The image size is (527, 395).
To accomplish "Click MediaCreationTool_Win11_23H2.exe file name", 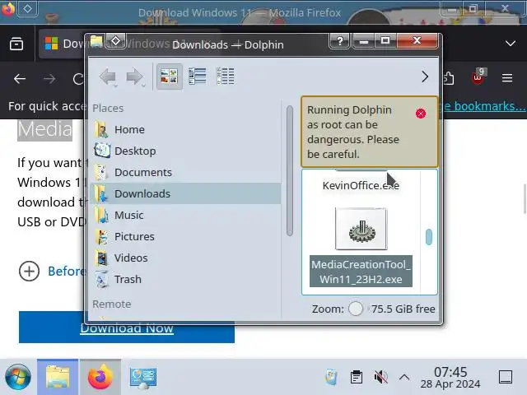I will [x=361, y=272].
